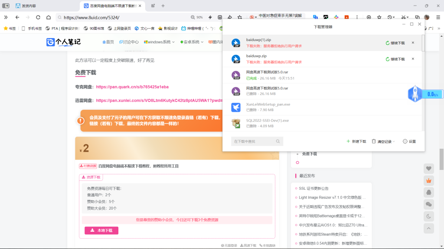This screenshot has width=444, height=249.
Task: Click the orange crown VIP icon
Action: click(429, 181)
